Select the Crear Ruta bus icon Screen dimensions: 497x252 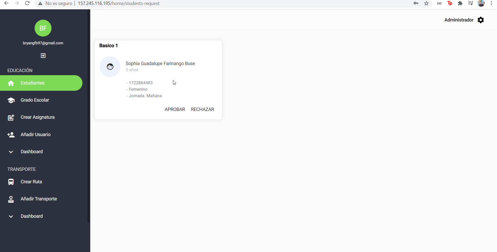(x=11, y=182)
